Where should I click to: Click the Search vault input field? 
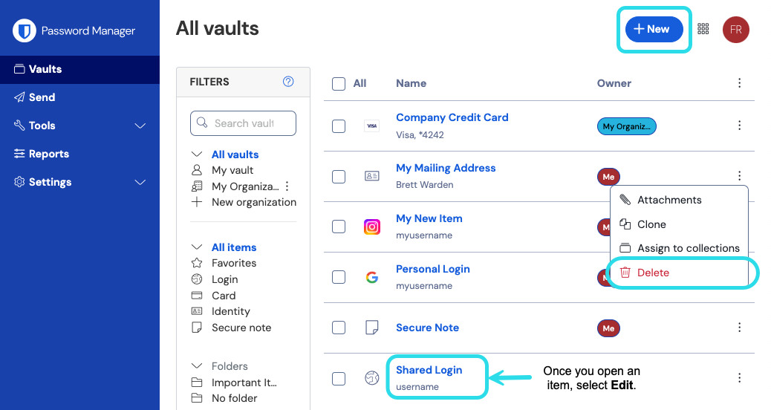tap(244, 123)
